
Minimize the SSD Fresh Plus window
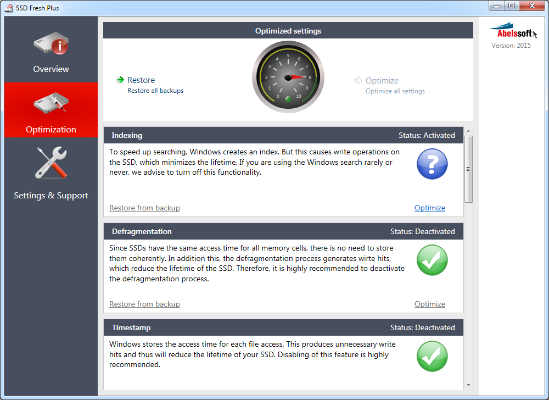[x=497, y=6]
